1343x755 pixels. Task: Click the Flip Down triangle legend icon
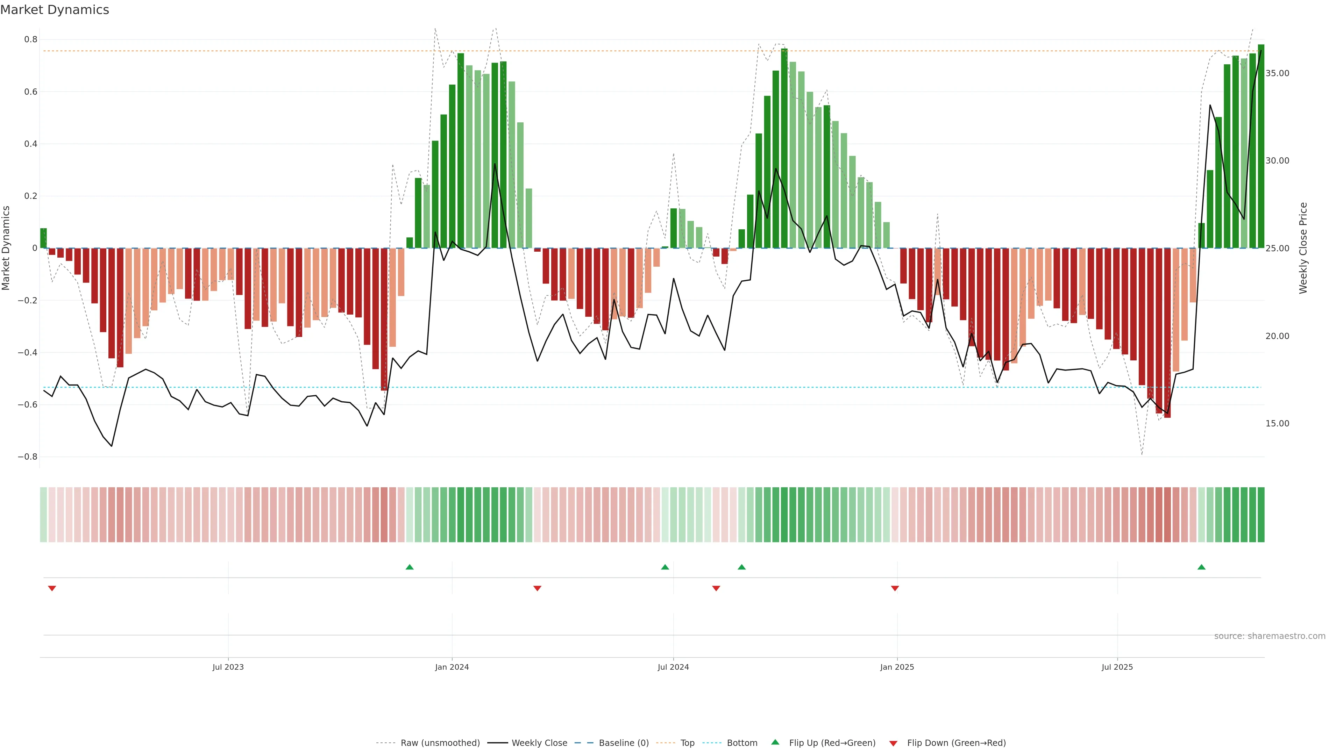[893, 743]
